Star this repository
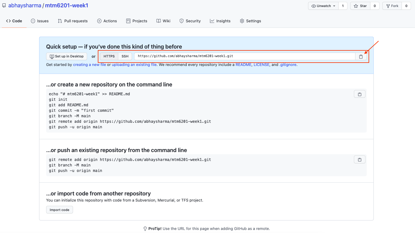 [360, 6]
